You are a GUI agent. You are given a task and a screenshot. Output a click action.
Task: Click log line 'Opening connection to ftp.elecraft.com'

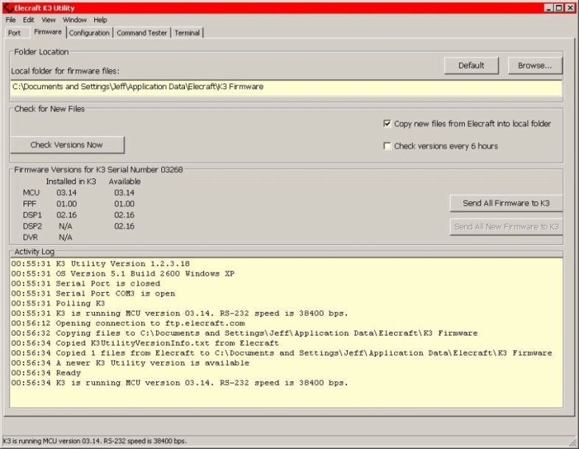tap(127, 324)
